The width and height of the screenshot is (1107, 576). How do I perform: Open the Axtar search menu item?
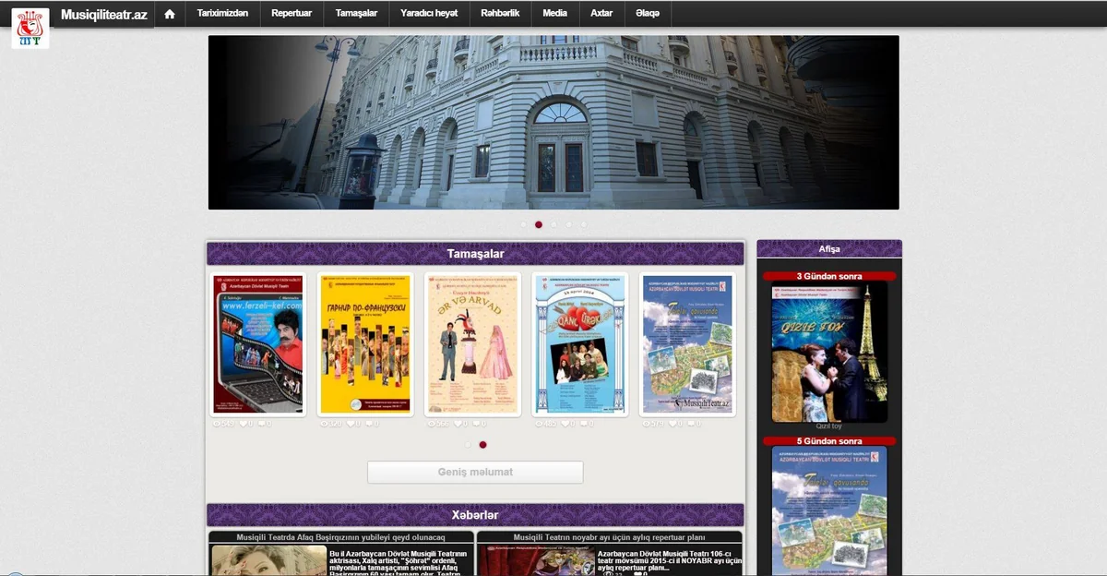(x=601, y=14)
